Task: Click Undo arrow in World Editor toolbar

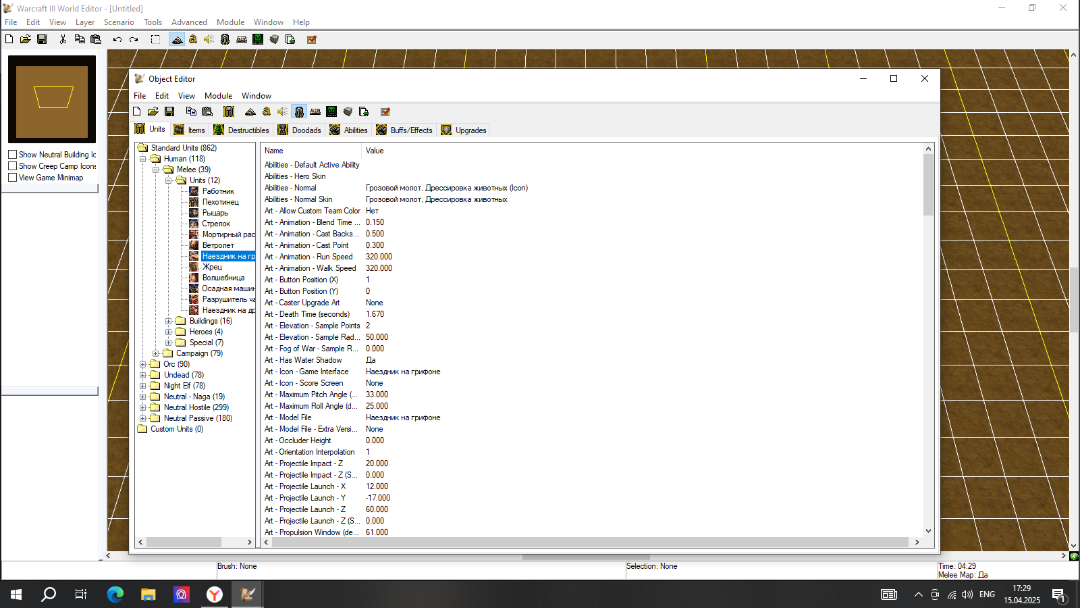Action: [117, 39]
